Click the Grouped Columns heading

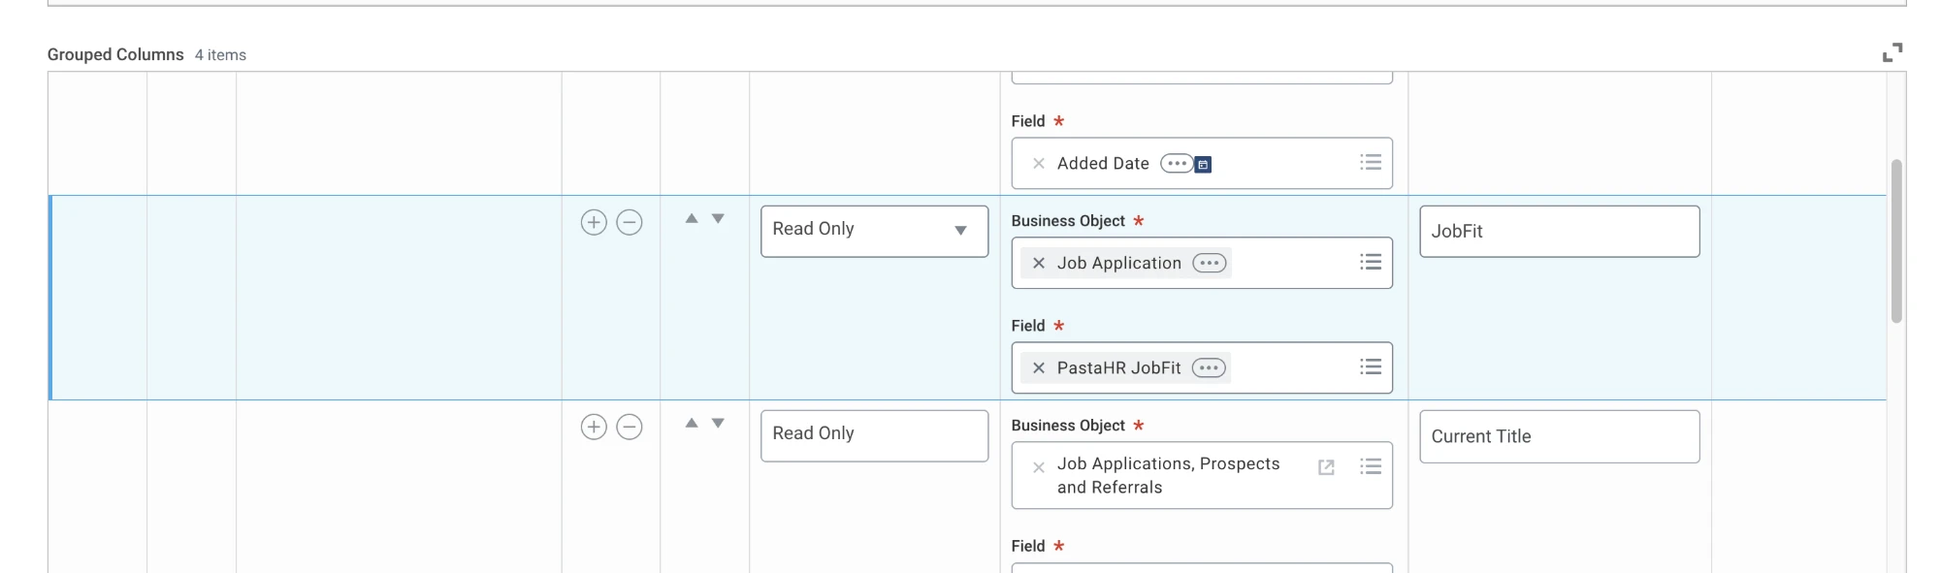pos(115,54)
